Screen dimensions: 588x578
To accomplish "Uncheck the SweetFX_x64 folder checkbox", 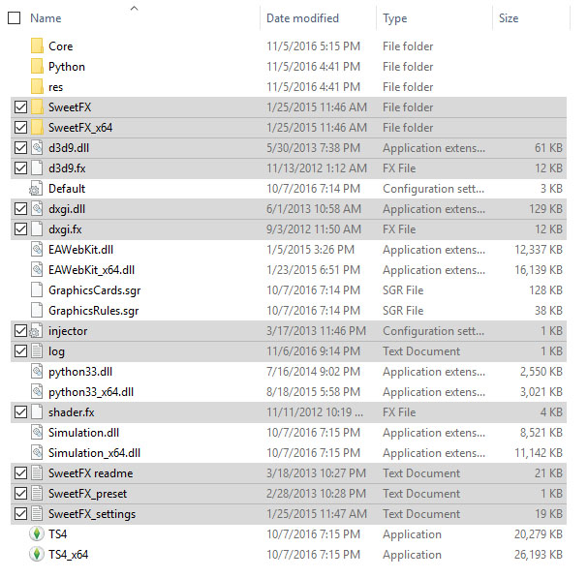I will coord(20,128).
